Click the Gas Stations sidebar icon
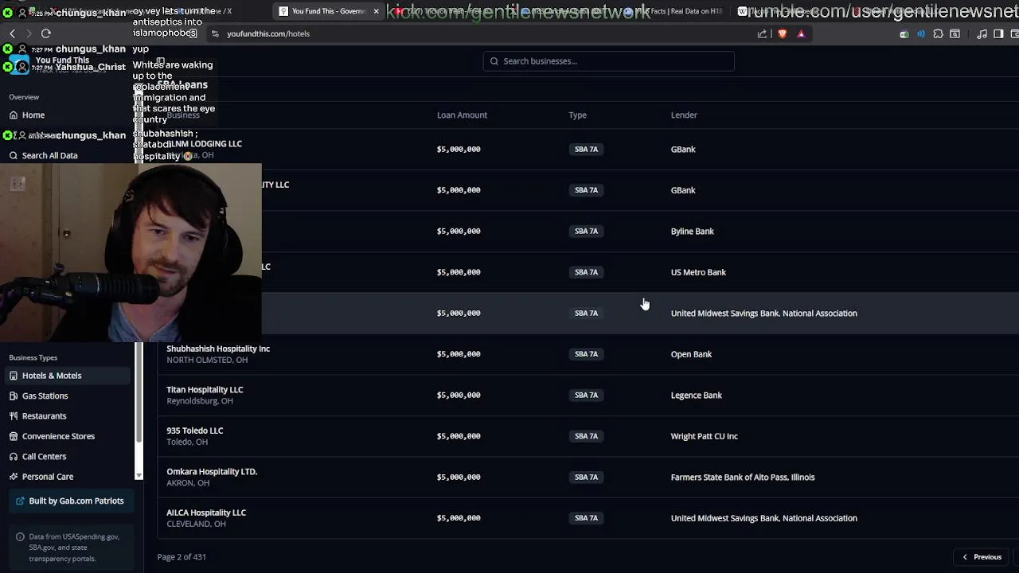This screenshot has height=573, width=1019. tap(14, 396)
